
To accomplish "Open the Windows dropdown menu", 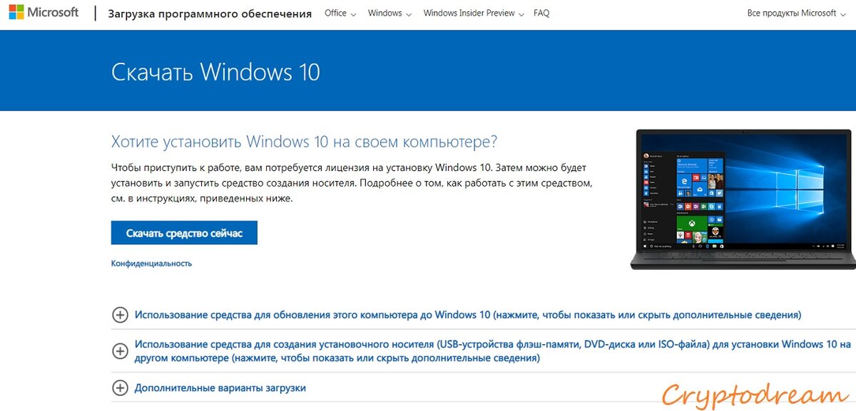I will tap(390, 14).
